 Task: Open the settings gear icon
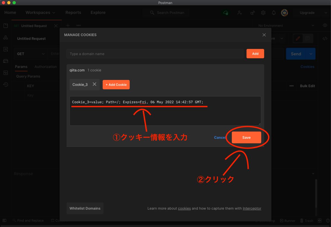(x=263, y=13)
